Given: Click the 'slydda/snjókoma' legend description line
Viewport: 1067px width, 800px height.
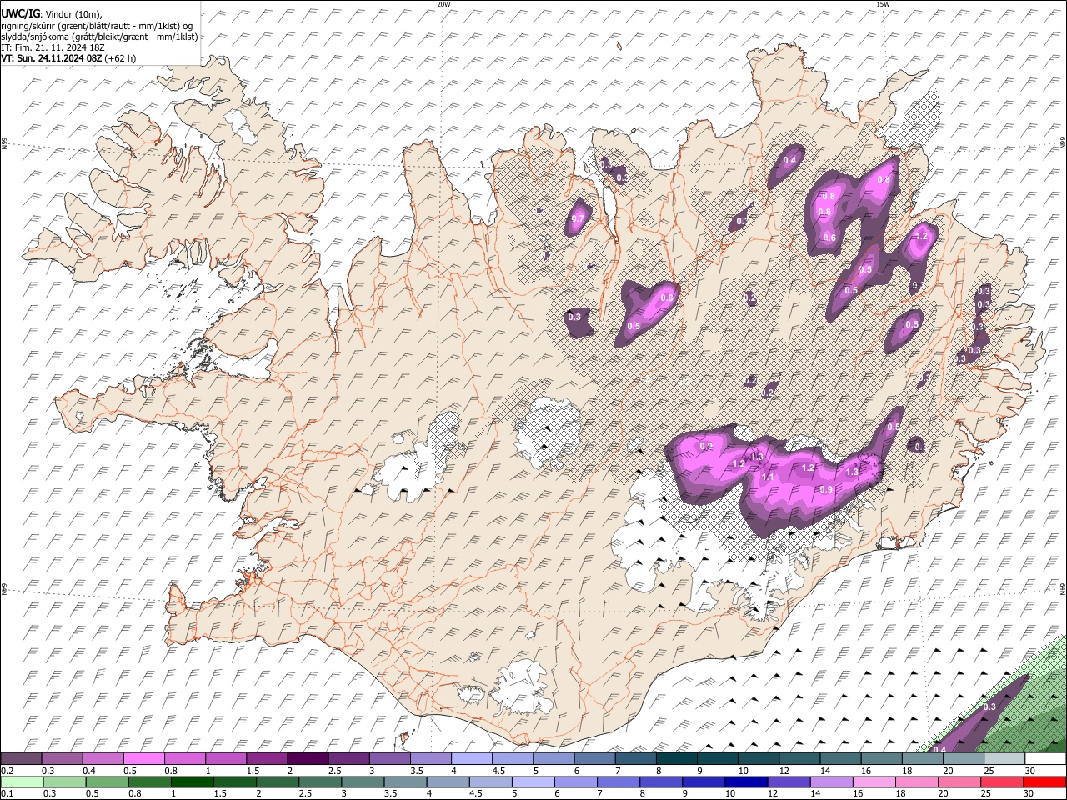Looking at the screenshot, I should (x=100, y=37).
